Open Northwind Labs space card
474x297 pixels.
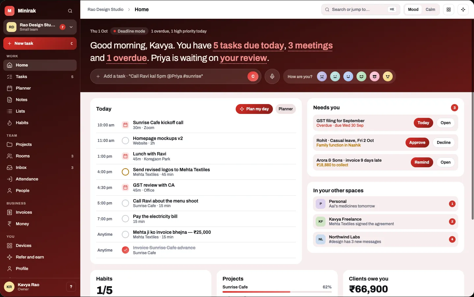(385, 239)
